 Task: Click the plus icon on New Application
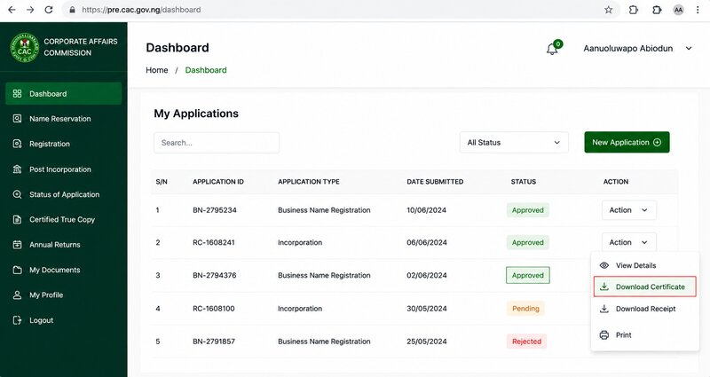tap(657, 142)
